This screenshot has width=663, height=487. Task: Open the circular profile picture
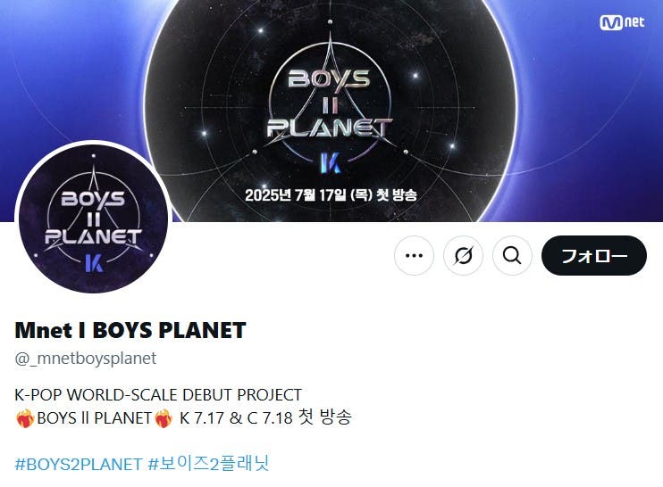pos(94,219)
